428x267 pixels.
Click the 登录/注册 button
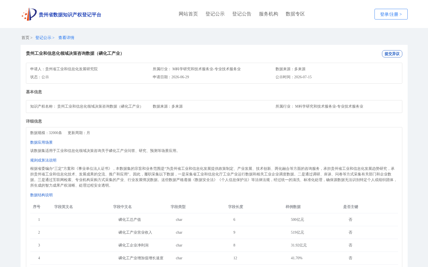click(391, 14)
